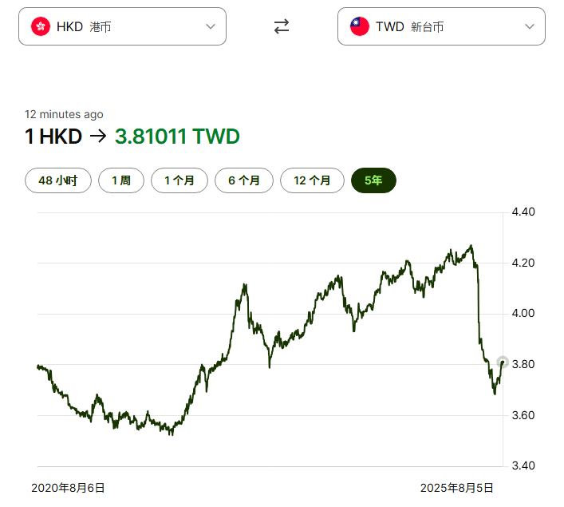Screen dimensions: 564x507
Task: Select the 1 个月 time range
Action: pyautogui.click(x=179, y=180)
